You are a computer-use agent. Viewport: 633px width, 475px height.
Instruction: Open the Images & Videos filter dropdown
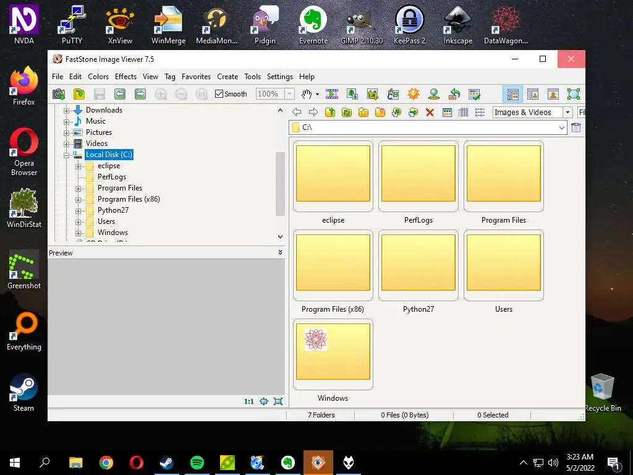click(567, 113)
